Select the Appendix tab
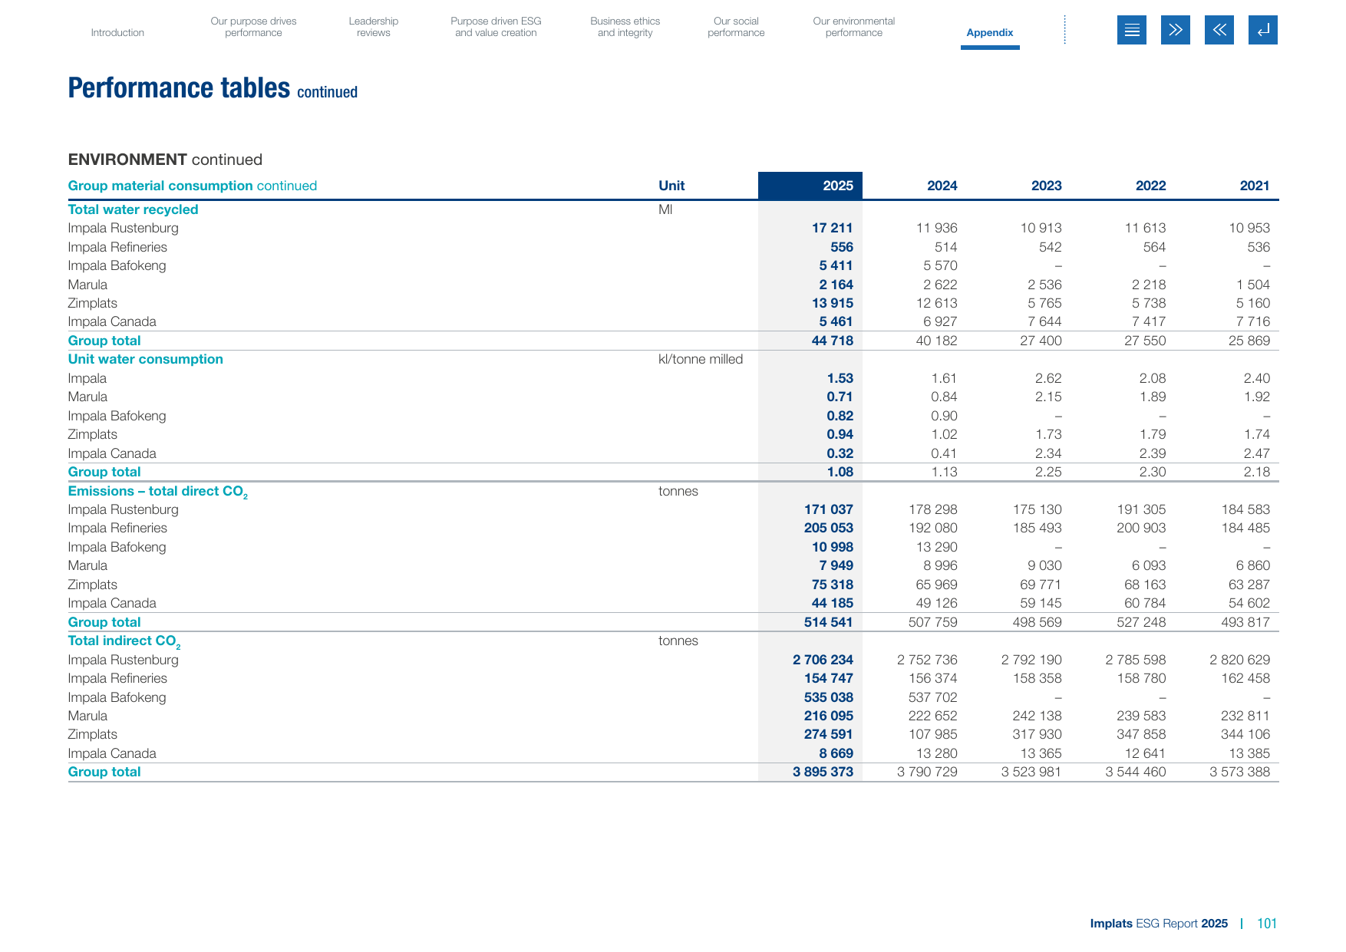This screenshot has width=1346, height=952. (990, 32)
